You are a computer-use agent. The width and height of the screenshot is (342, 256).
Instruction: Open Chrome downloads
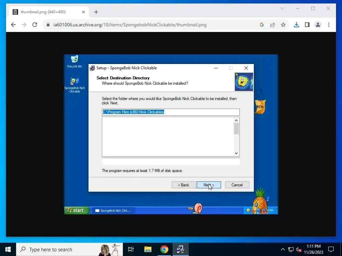tap(297, 25)
